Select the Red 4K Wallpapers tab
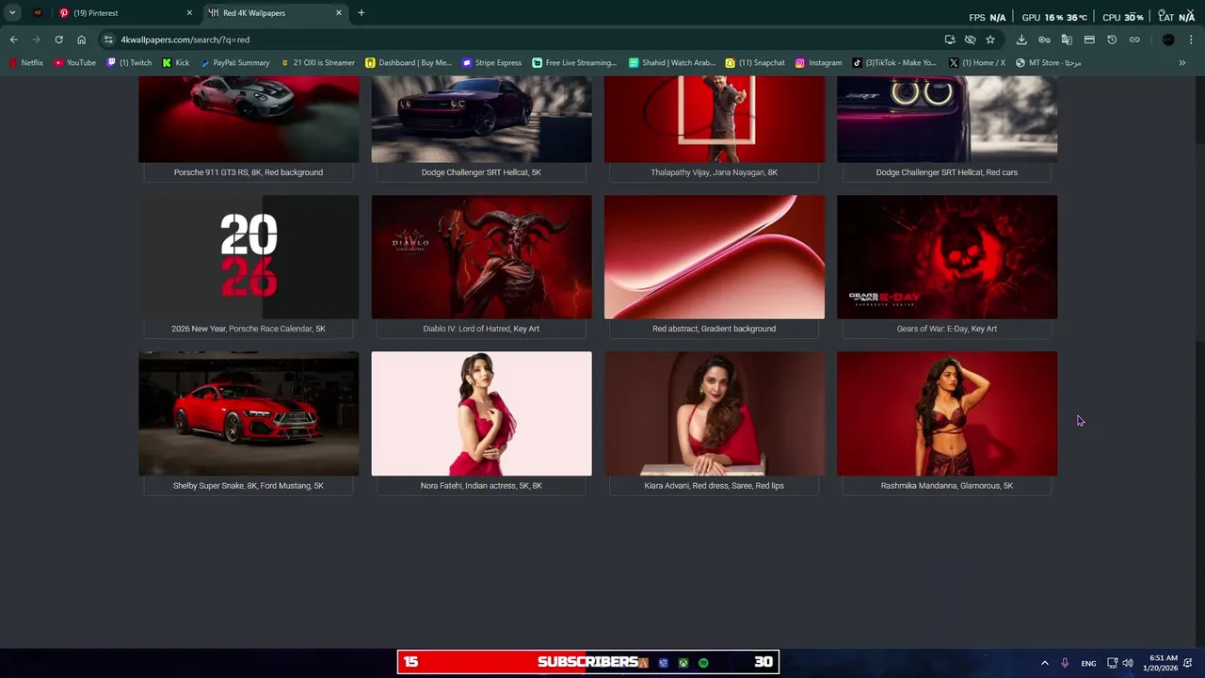The image size is (1205, 678). [275, 13]
